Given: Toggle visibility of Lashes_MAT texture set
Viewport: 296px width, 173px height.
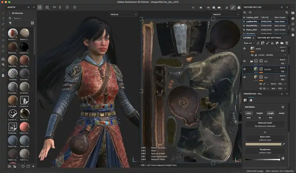Looking at the screenshot, I should (x=244, y=17).
